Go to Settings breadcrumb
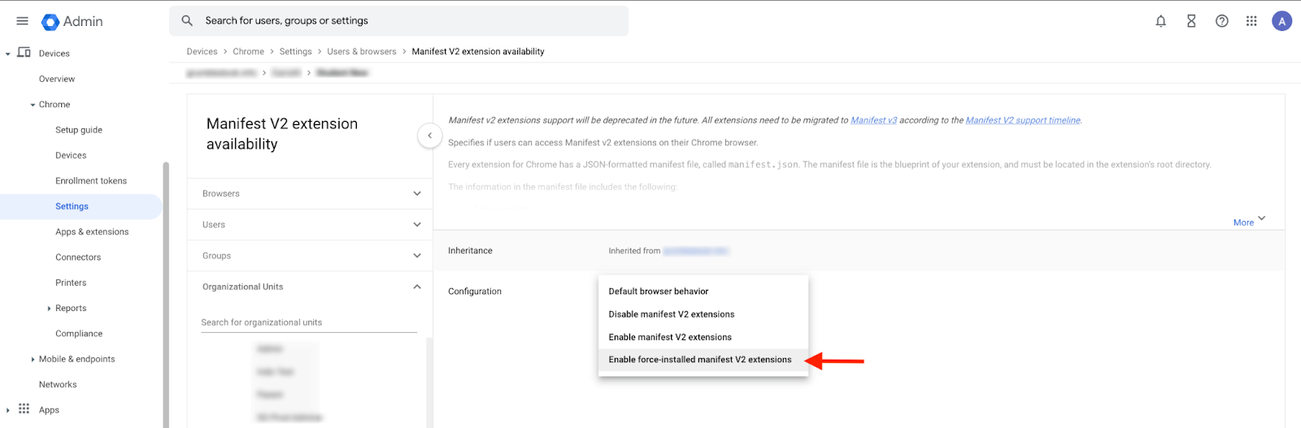The height and width of the screenshot is (428, 1301). click(x=295, y=51)
